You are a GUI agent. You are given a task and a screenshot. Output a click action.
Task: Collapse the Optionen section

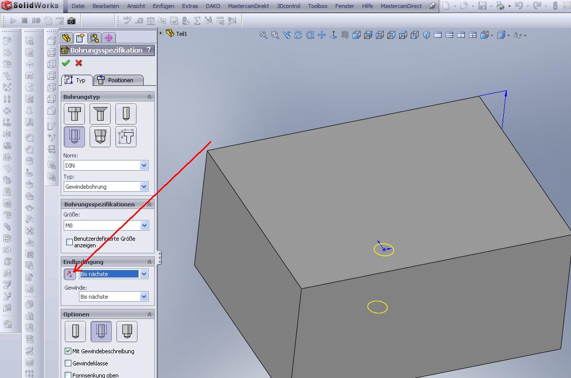tap(149, 314)
